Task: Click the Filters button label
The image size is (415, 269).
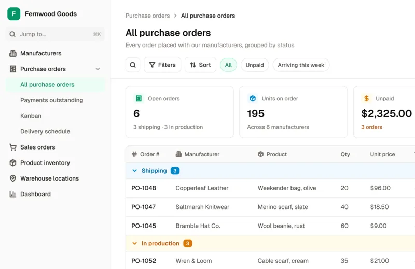Action: click(x=167, y=65)
